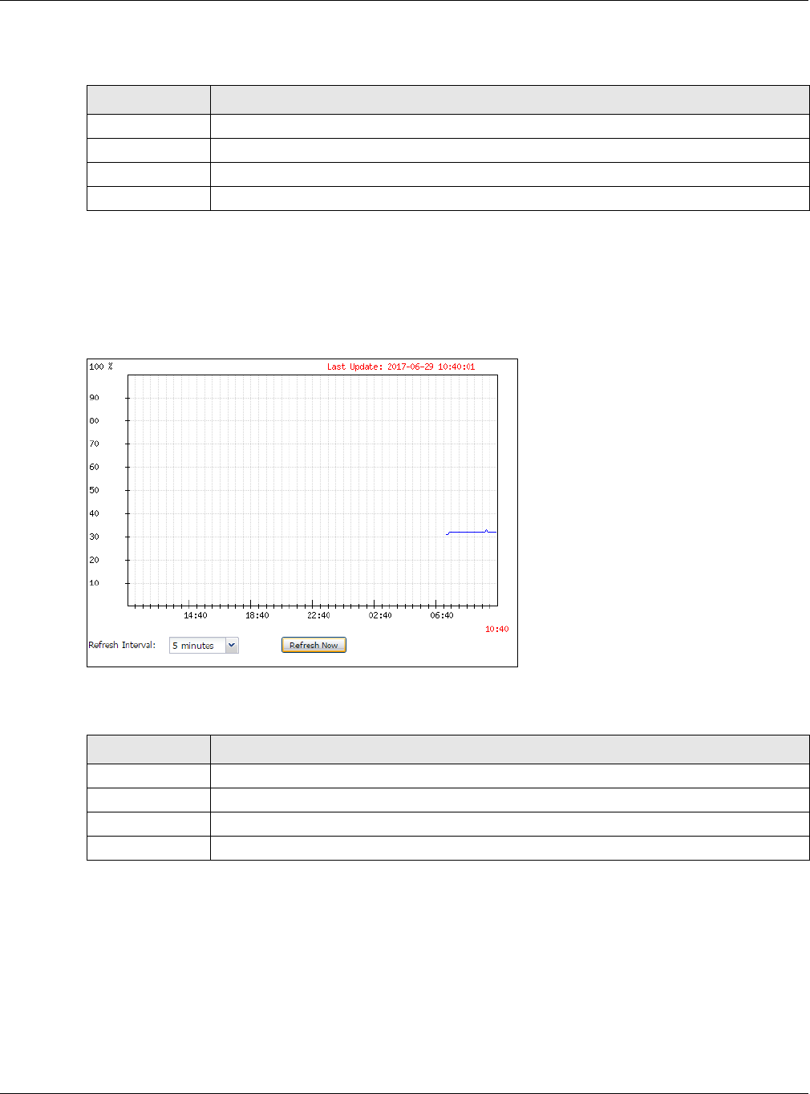Image resolution: width=810 pixels, height=1094 pixels.
Task: Click the 22:40 time axis label
Action: [318, 616]
